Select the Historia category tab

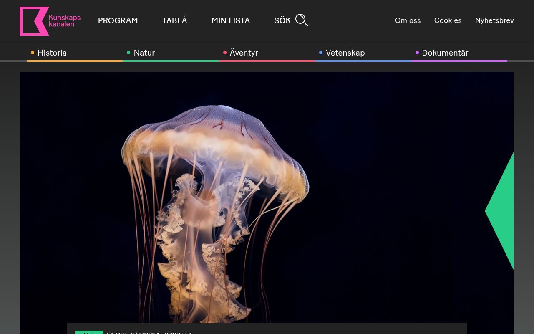tap(75, 53)
